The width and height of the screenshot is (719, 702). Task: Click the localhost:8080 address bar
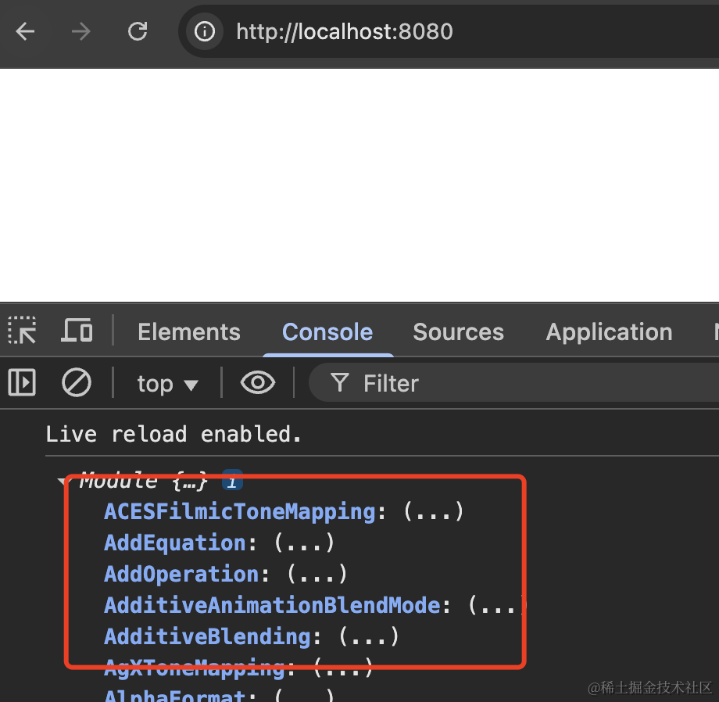point(449,31)
